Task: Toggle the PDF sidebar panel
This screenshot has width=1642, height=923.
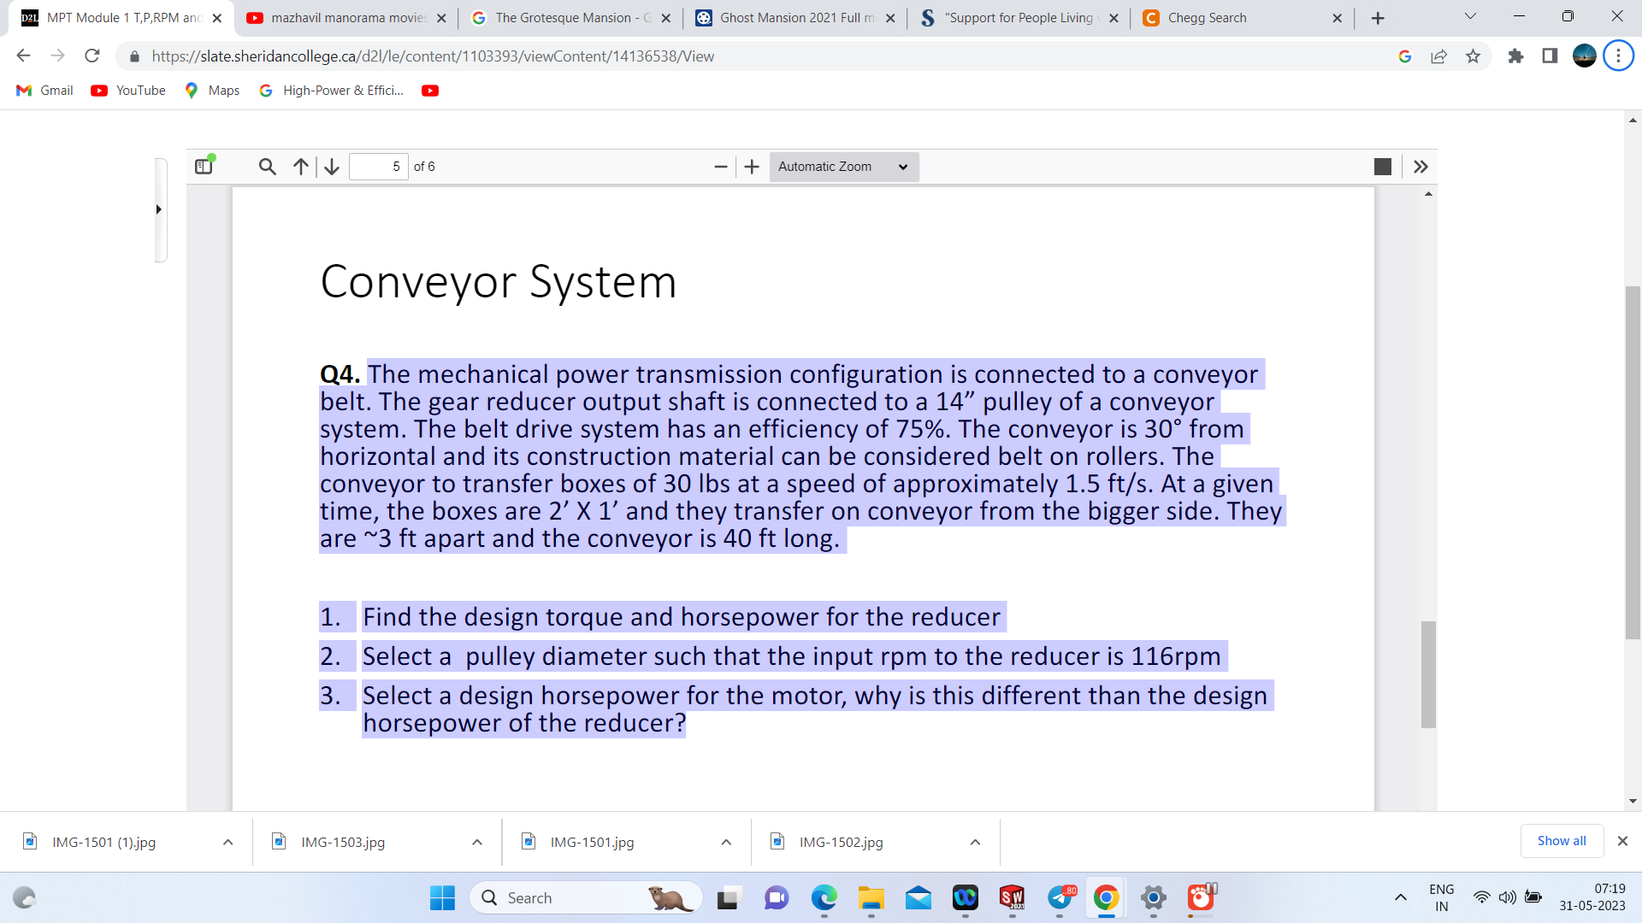Action: [x=204, y=167]
